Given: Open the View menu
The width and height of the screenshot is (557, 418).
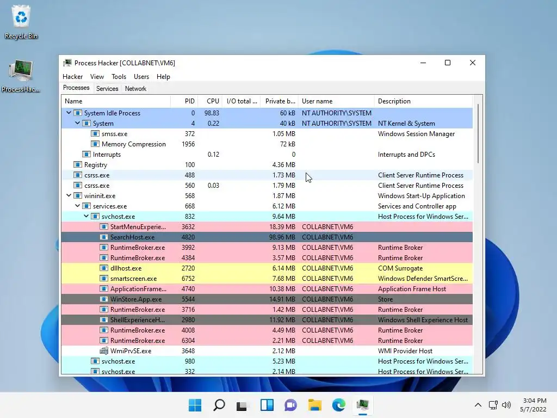Looking at the screenshot, I should click(x=97, y=76).
